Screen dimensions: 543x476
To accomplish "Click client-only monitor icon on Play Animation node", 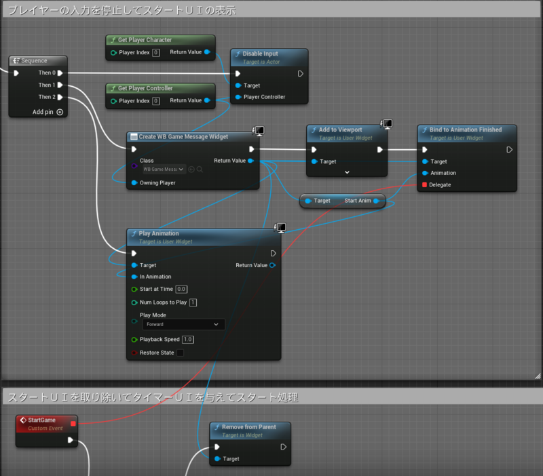I will click(x=280, y=228).
